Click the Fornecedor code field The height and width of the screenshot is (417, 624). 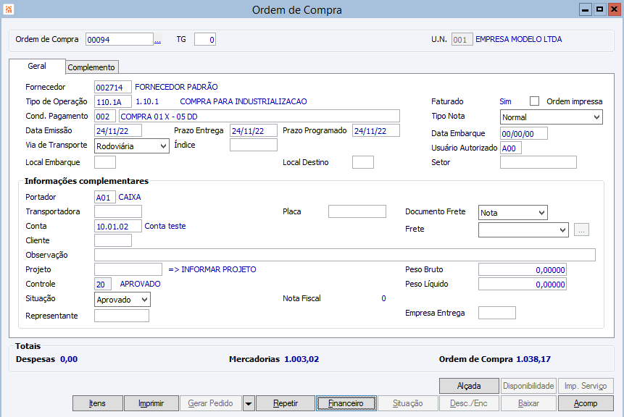point(113,88)
